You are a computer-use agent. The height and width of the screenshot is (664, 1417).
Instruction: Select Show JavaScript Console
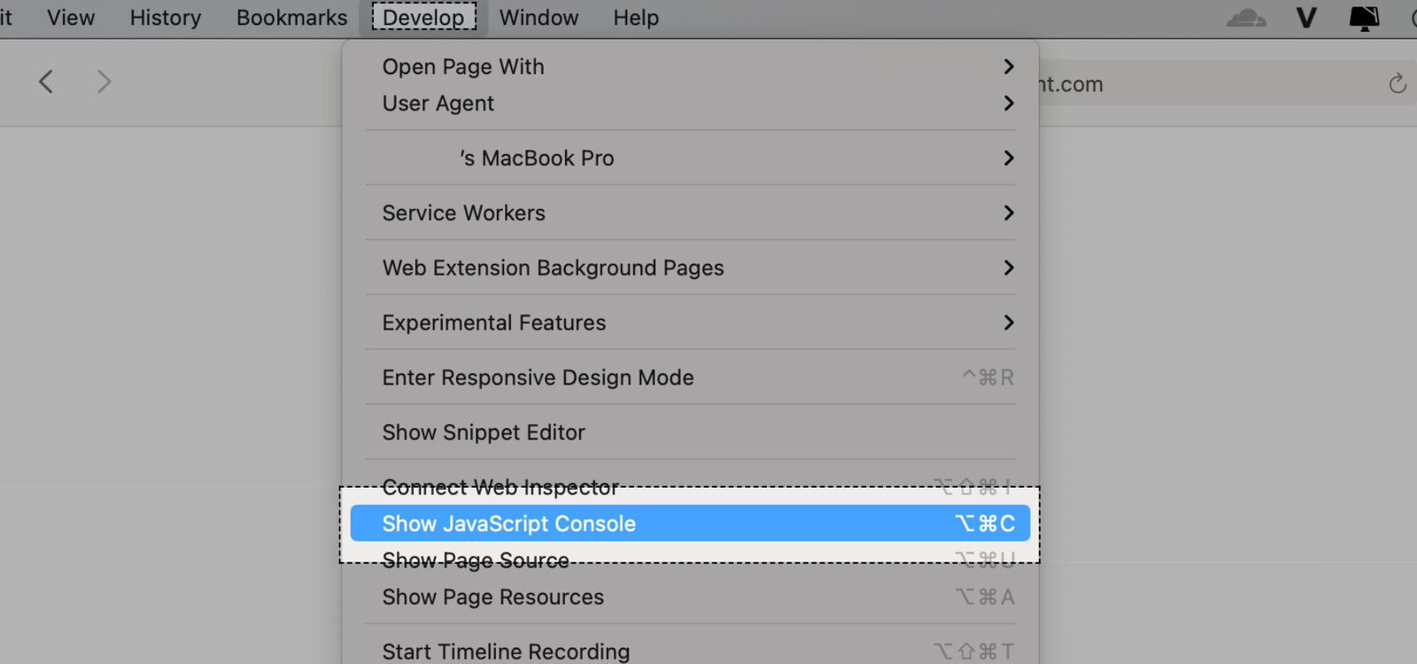(690, 523)
